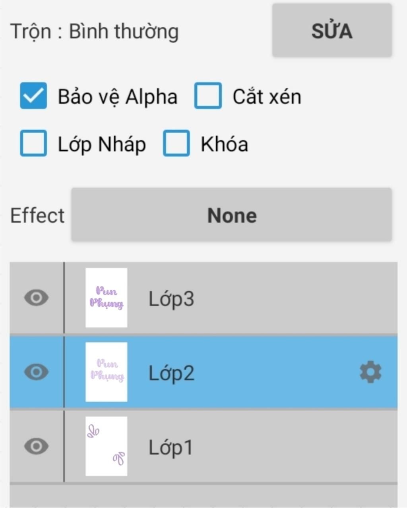
Task: Hide Lớp1 layer with eye icon
Action: tap(36, 446)
